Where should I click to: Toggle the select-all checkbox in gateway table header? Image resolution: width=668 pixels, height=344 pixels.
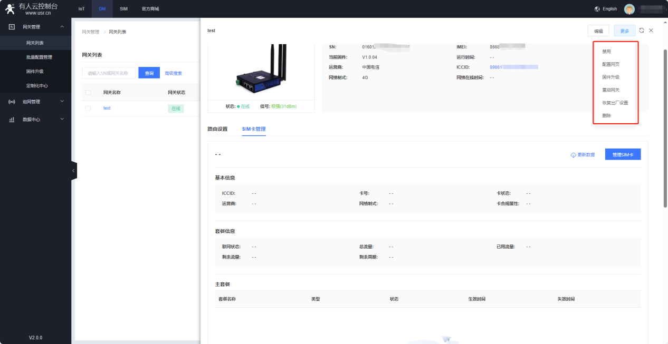(88, 93)
